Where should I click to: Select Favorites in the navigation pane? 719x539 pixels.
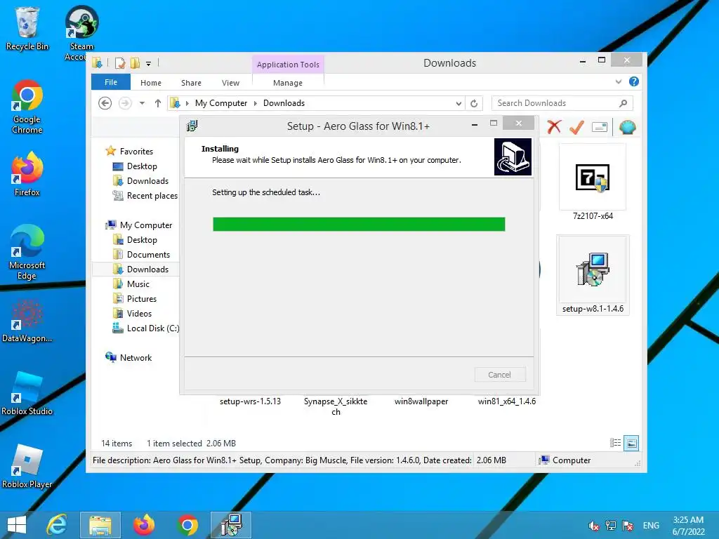pos(136,152)
